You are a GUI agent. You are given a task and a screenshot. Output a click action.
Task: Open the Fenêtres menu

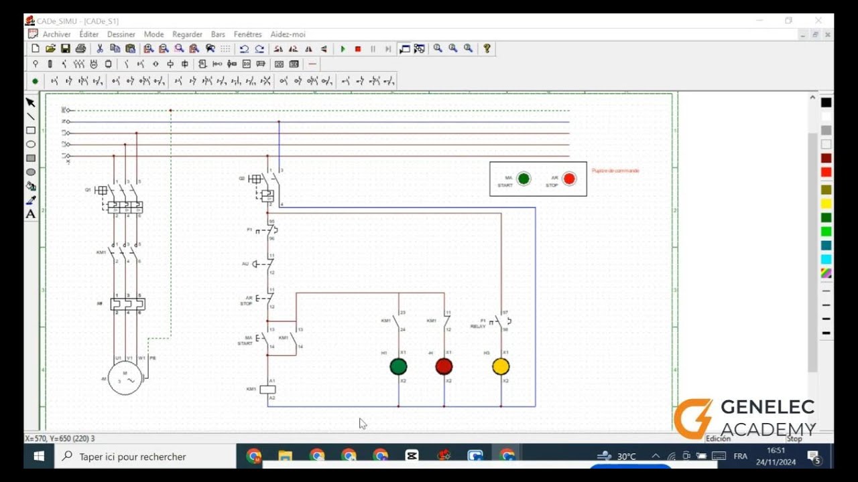pyautogui.click(x=247, y=34)
